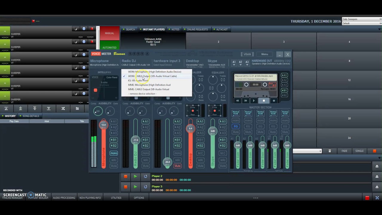Click the icon button left of FADE
Viewport: 382px width, 215px height.
tap(329, 151)
